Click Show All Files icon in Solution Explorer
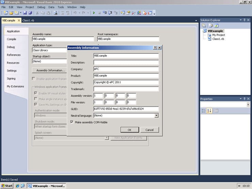 (210, 26)
